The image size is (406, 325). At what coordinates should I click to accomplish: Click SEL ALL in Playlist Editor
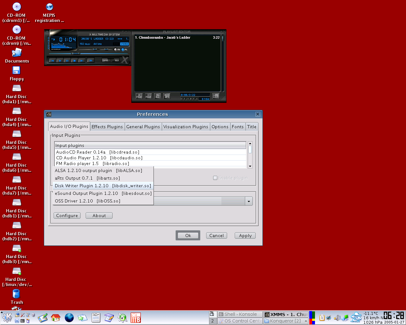coord(158,96)
